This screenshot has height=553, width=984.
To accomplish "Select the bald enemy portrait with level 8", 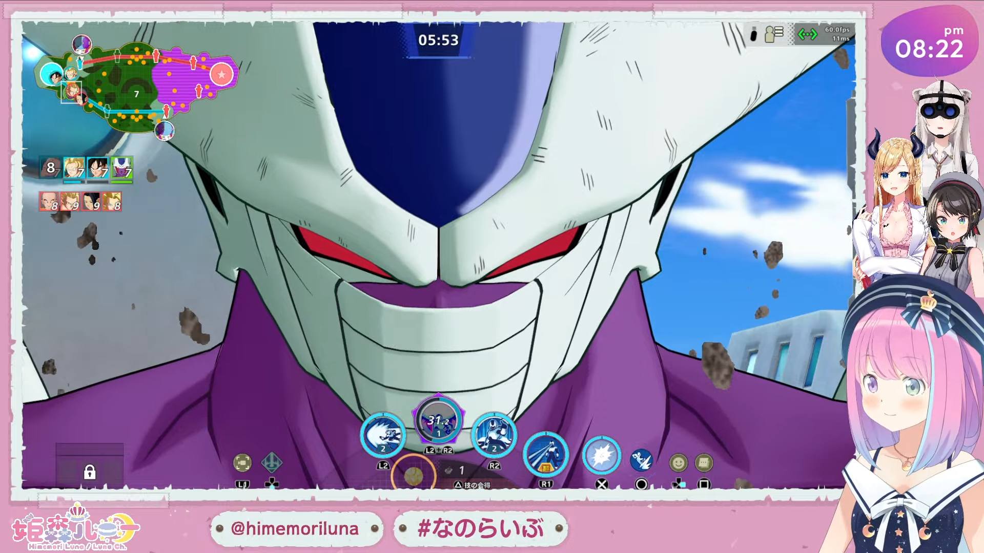I will click(49, 202).
